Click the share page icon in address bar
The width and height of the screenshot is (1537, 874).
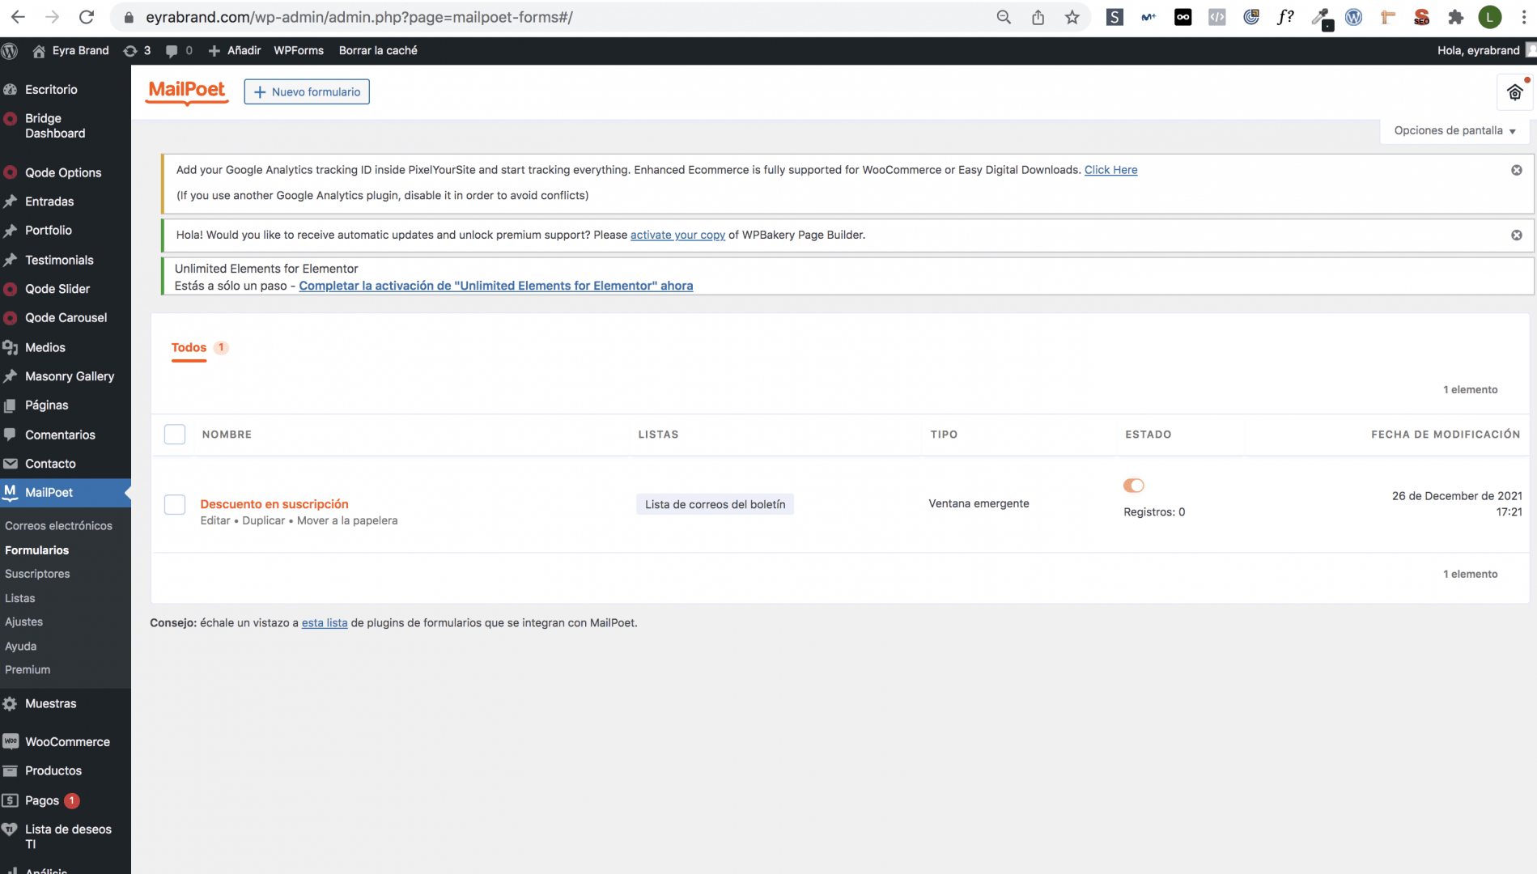click(x=1038, y=17)
